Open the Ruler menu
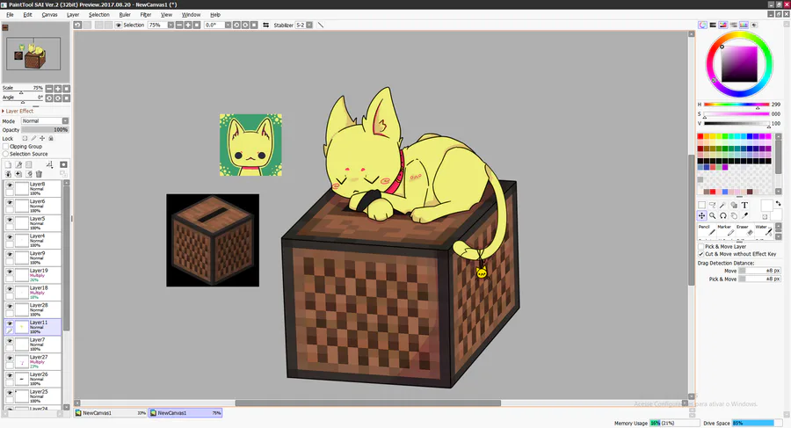This screenshot has height=428, width=791. 125,15
